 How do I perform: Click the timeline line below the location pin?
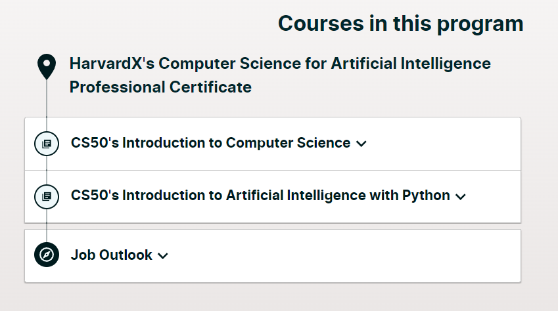(47, 98)
